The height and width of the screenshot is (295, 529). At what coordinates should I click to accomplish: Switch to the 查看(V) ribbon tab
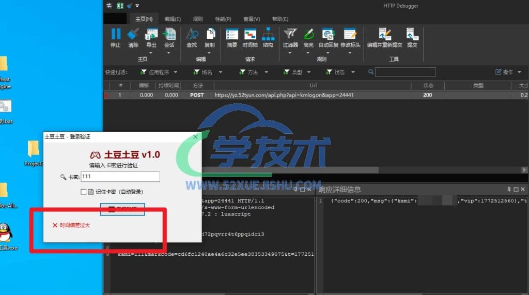click(252, 19)
